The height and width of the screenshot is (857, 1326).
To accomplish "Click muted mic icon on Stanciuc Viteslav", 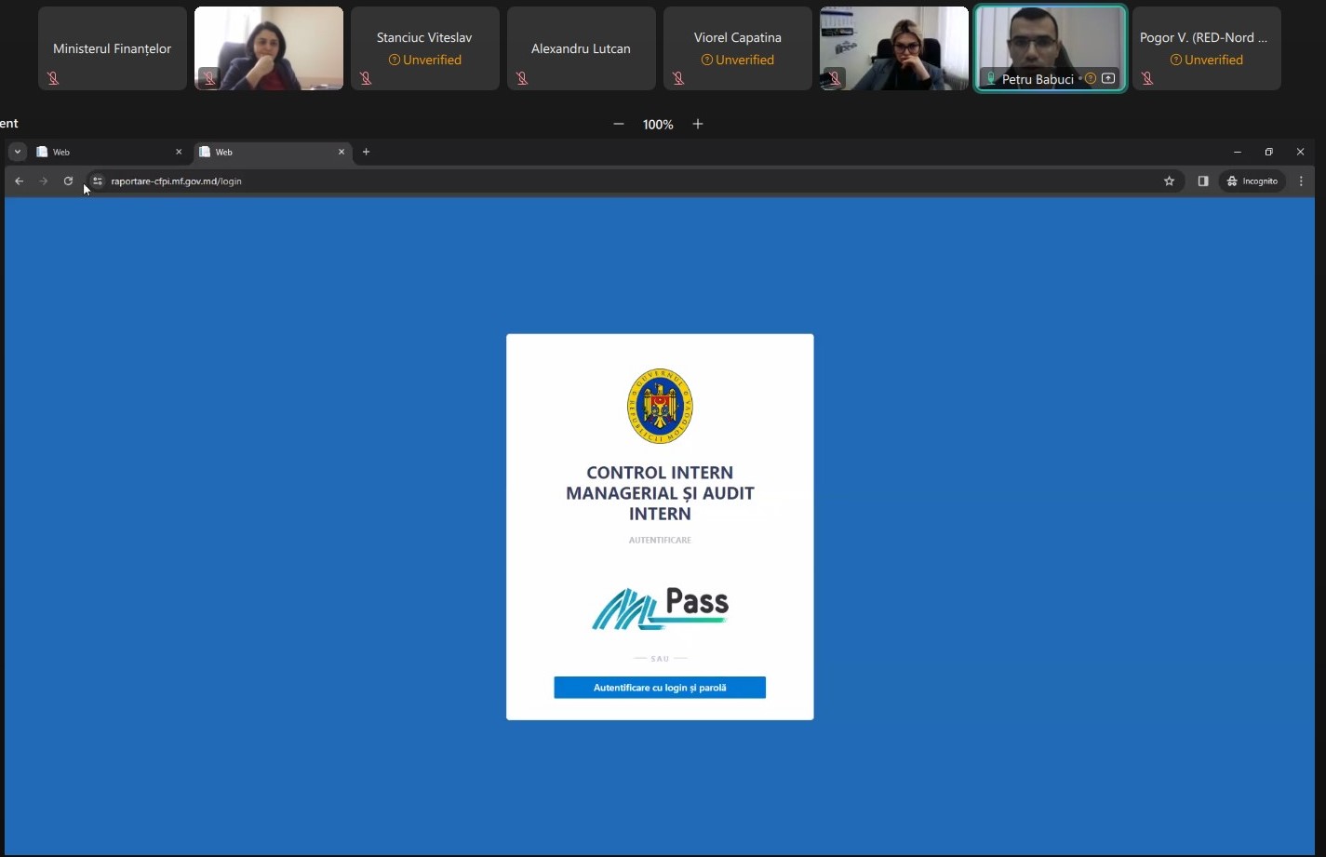I will click(x=366, y=79).
